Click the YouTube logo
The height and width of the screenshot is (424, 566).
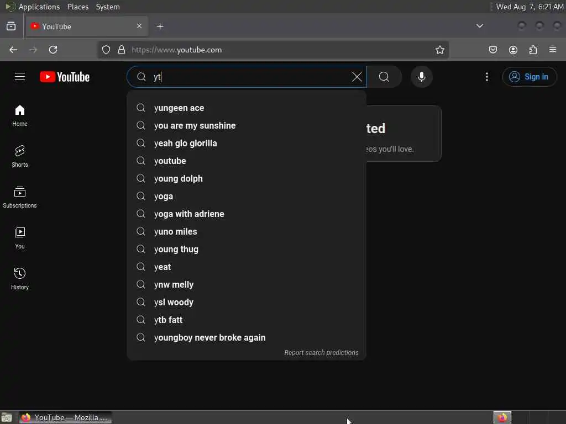(65, 77)
